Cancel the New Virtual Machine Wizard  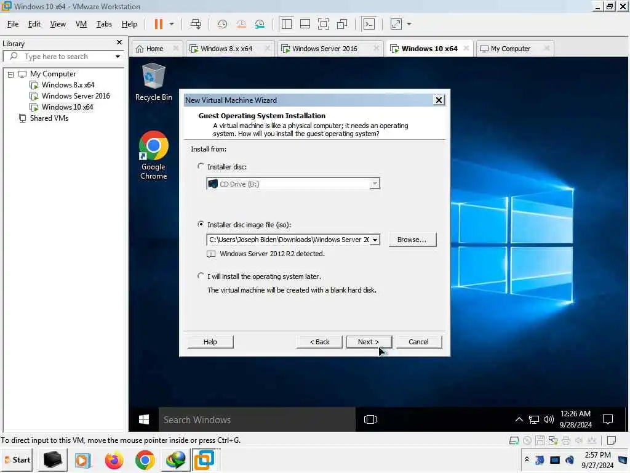tap(418, 342)
